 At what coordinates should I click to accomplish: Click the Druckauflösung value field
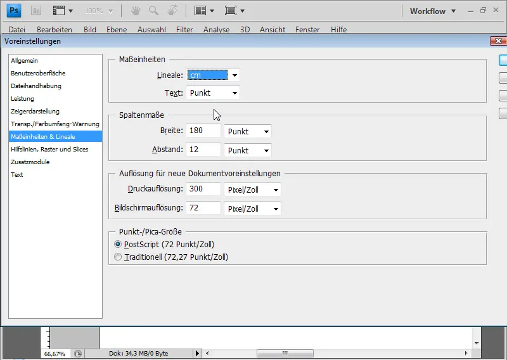[x=203, y=189]
